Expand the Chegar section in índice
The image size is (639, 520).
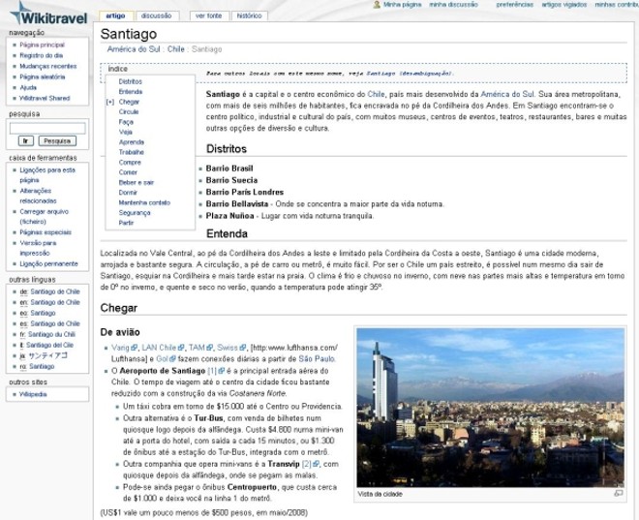pos(109,102)
